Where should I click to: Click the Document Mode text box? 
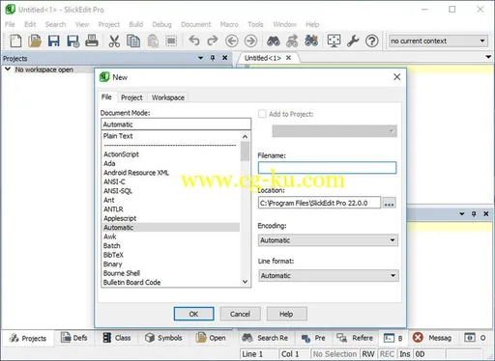click(x=176, y=125)
